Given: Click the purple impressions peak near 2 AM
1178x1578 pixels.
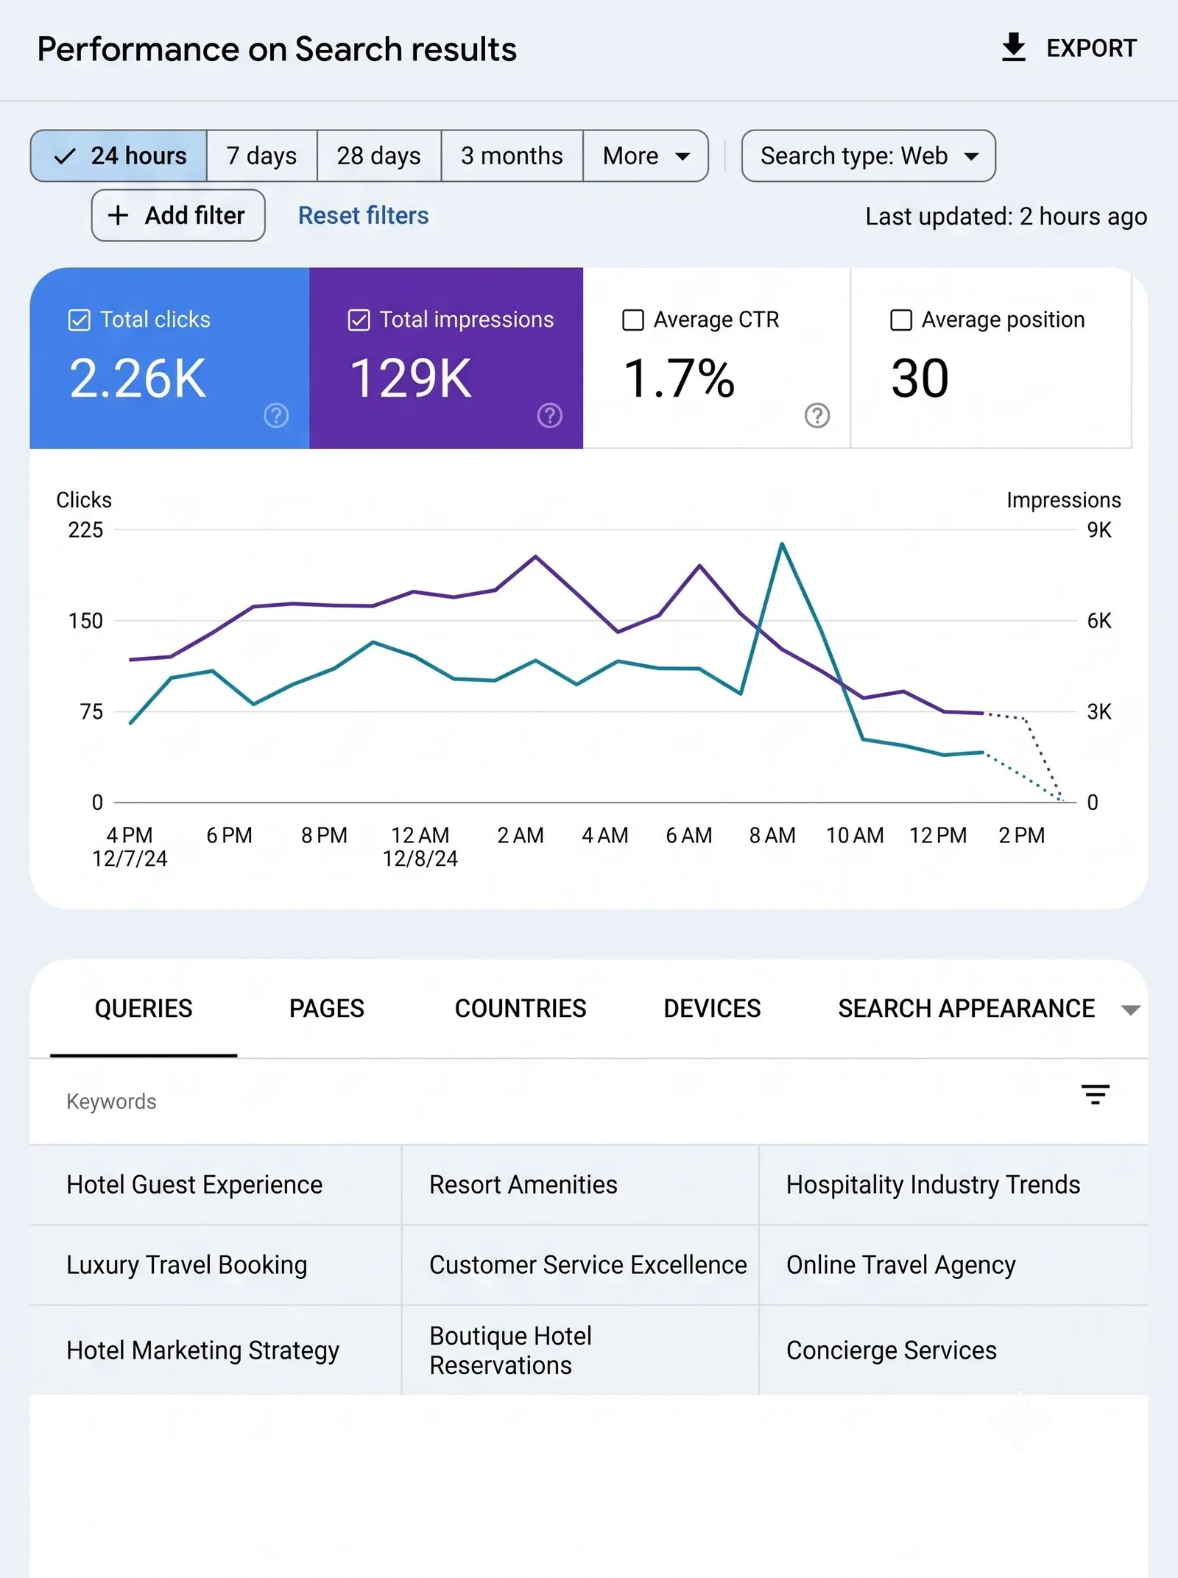Looking at the screenshot, I should (x=536, y=557).
